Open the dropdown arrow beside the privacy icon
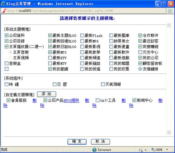Screen dimensions: 175x153 (x=146, y=150)
